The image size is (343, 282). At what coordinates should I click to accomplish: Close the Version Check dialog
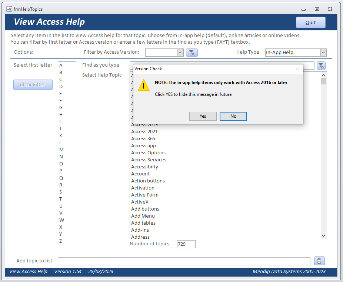coord(297,69)
